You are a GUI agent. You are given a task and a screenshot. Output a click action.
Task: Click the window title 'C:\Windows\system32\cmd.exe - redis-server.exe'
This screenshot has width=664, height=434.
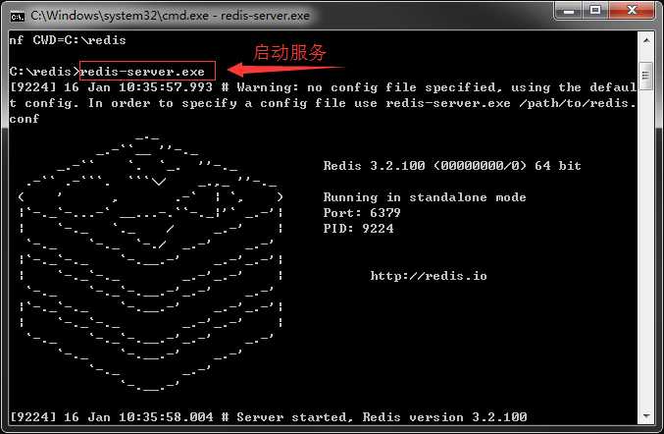(170, 16)
